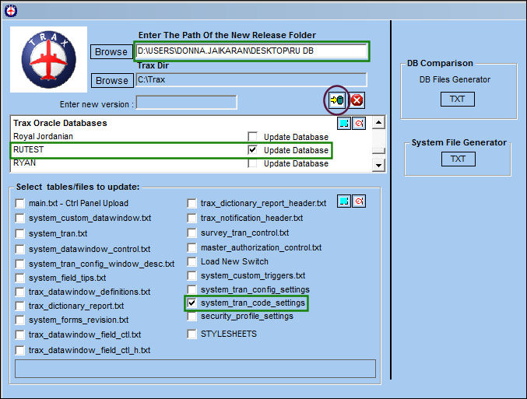Uncheck system_tran_code_settings
Image resolution: width=527 pixels, height=399 pixels.
pyautogui.click(x=192, y=303)
